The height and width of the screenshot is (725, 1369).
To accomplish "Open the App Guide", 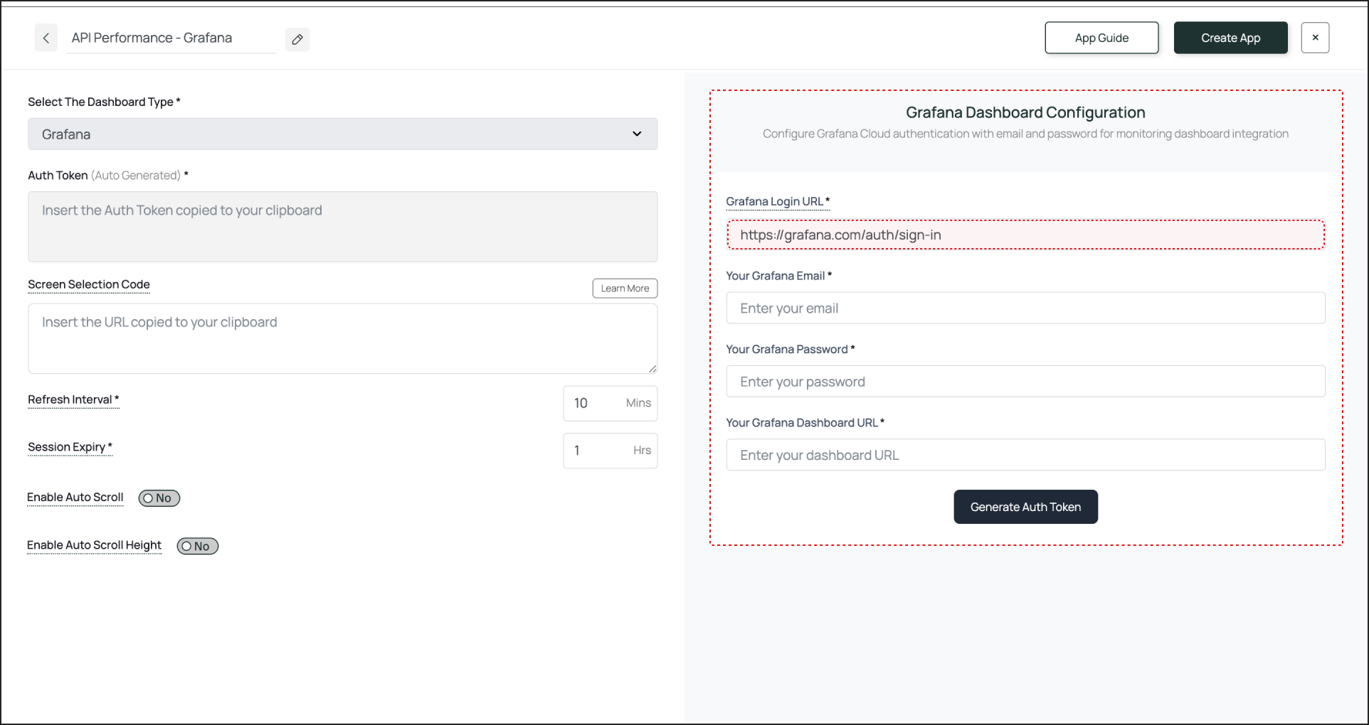I will 1101,38.
